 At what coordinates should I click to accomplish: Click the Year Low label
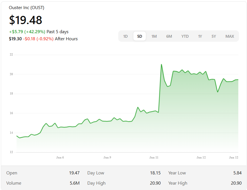[177, 173]
